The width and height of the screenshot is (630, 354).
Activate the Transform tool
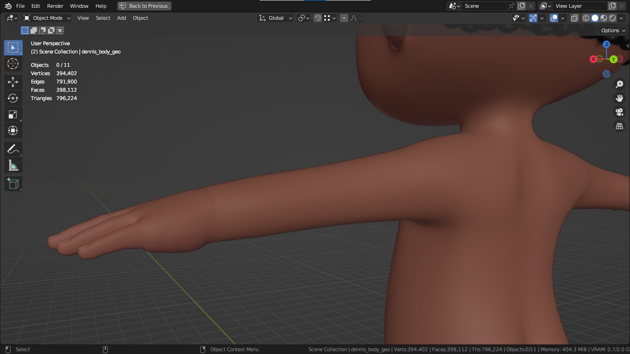tap(13, 130)
